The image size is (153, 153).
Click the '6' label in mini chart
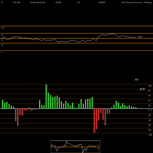pos(98,145)
